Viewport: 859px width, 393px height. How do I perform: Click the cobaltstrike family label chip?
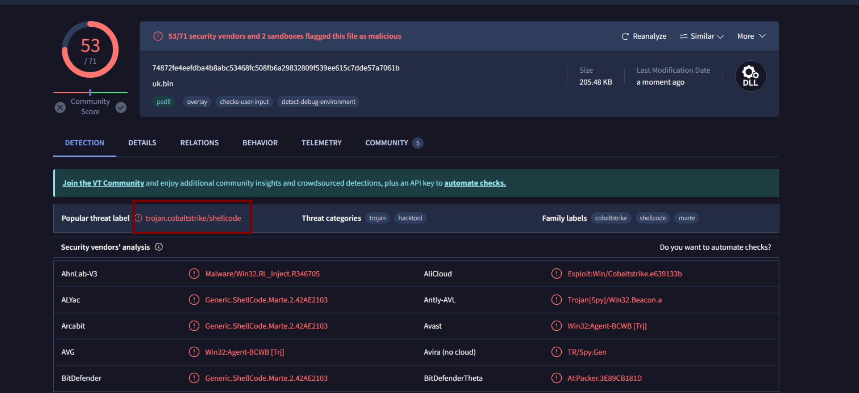pyautogui.click(x=611, y=218)
